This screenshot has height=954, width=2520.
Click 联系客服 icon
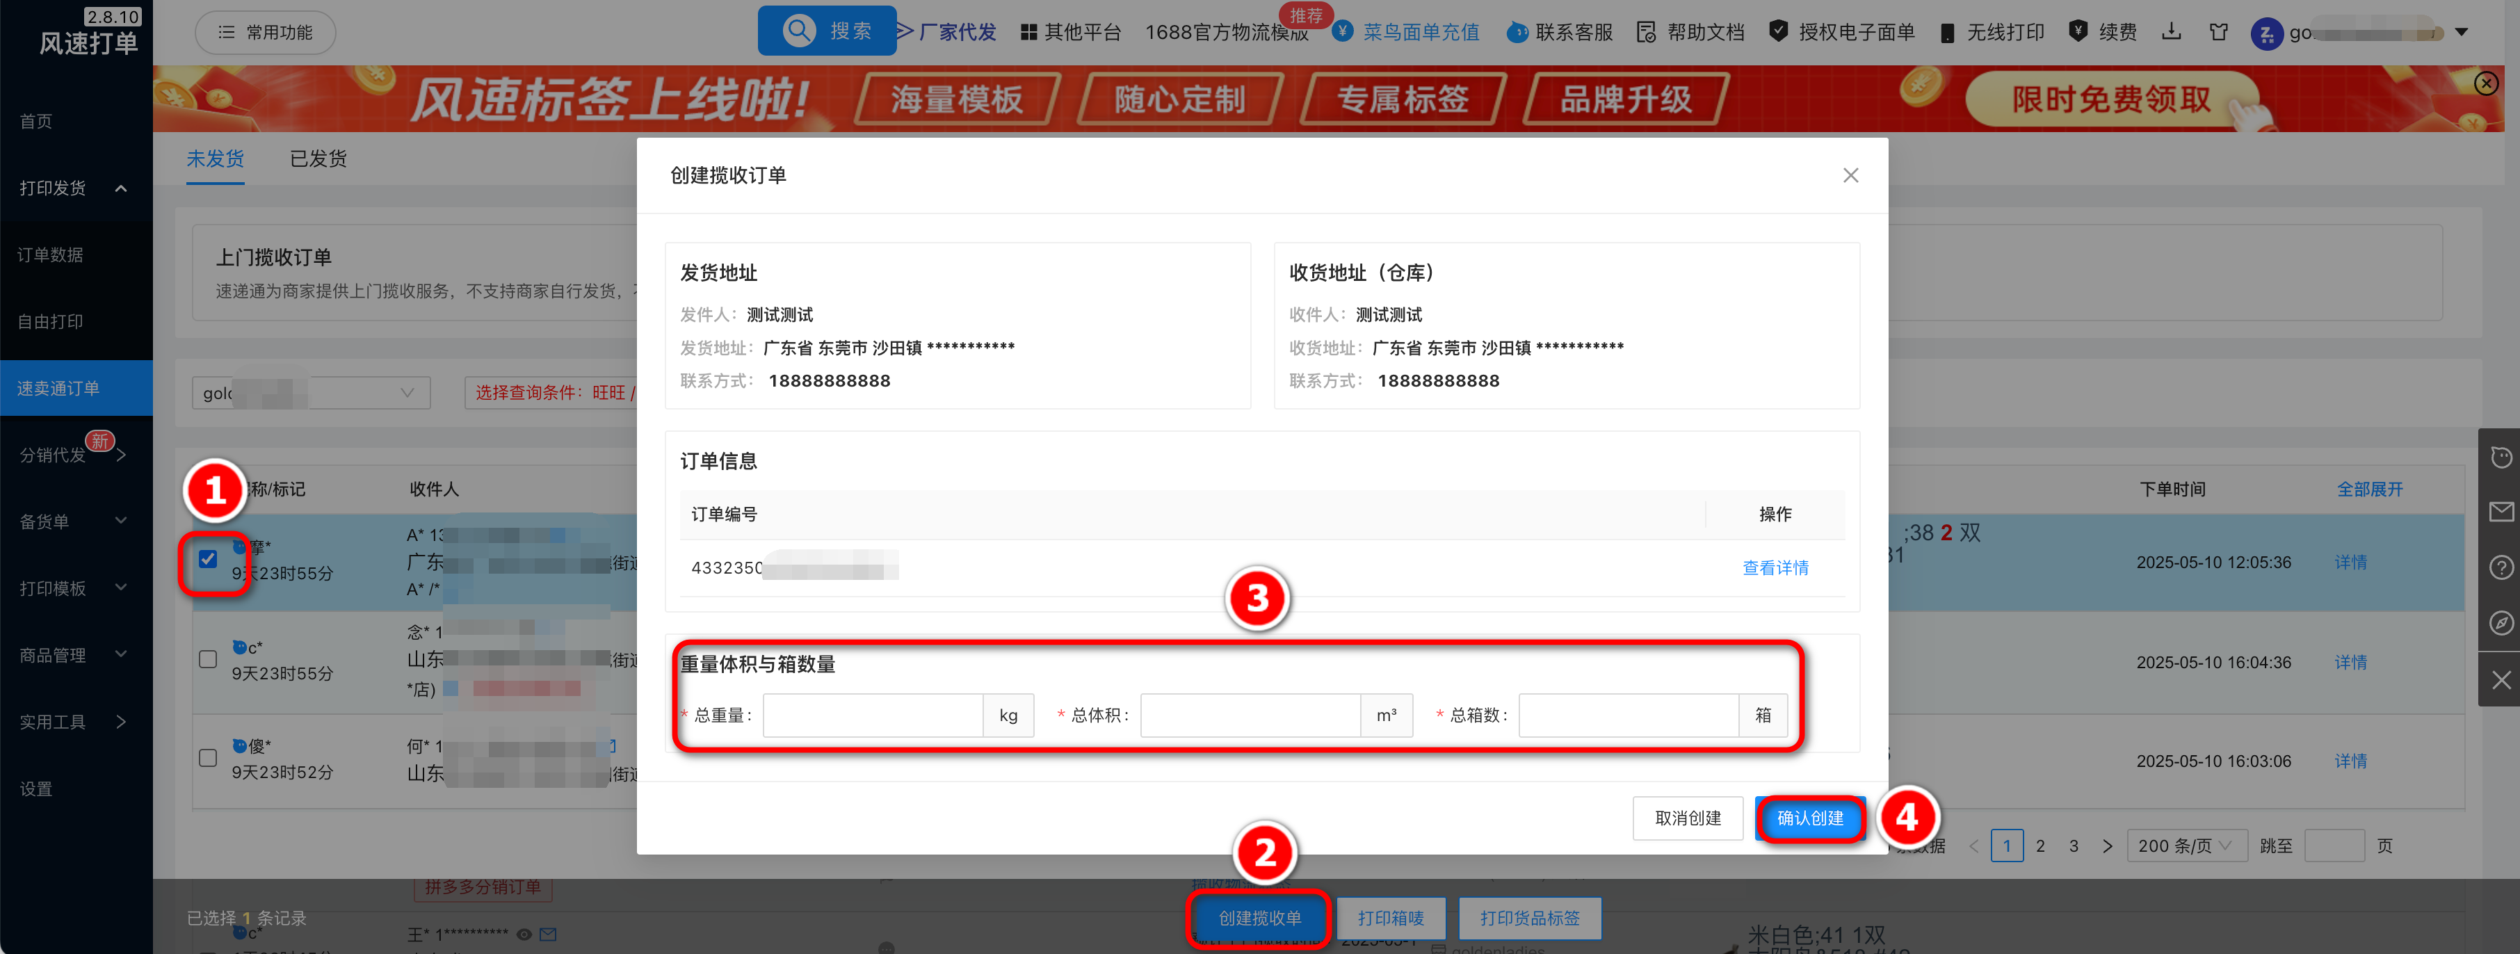1517,32
